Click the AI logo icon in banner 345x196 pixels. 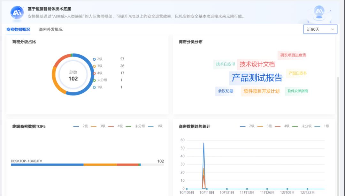(17, 12)
